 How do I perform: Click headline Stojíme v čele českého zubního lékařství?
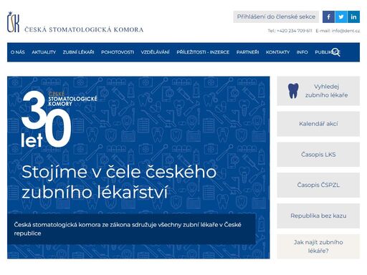[x=119, y=182]
